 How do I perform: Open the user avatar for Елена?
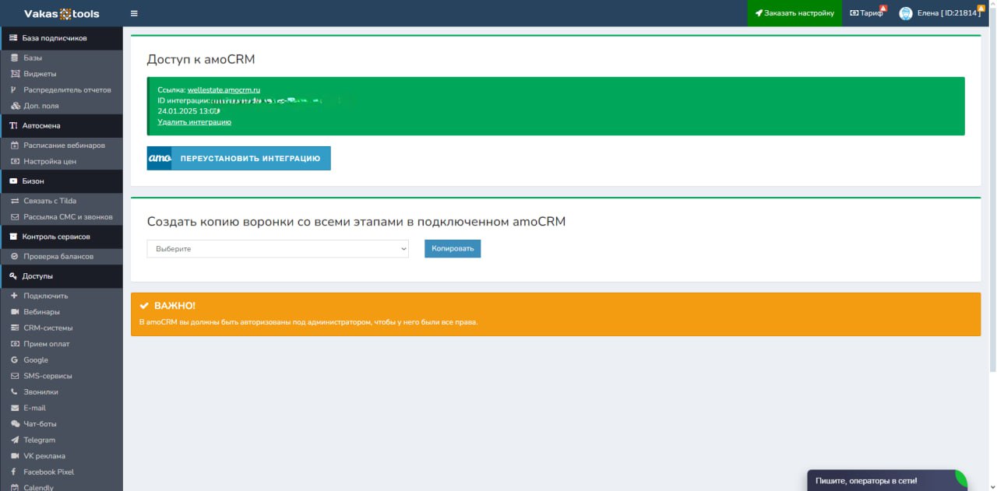(x=905, y=13)
